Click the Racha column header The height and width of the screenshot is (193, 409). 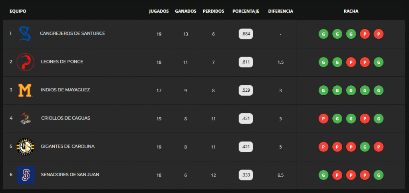tap(351, 11)
